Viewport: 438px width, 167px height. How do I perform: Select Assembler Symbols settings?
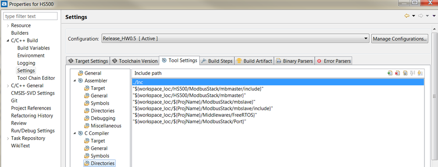tap(96, 103)
